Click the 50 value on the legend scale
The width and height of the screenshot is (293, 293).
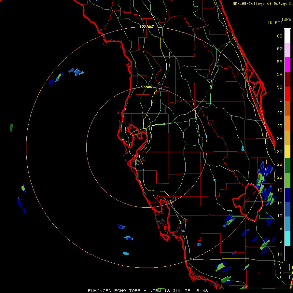280,87
